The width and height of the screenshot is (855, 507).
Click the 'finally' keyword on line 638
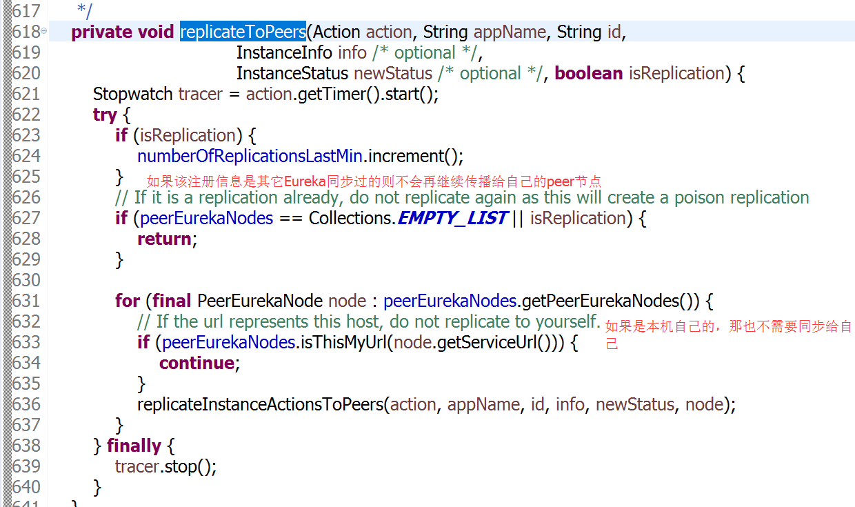point(134,446)
